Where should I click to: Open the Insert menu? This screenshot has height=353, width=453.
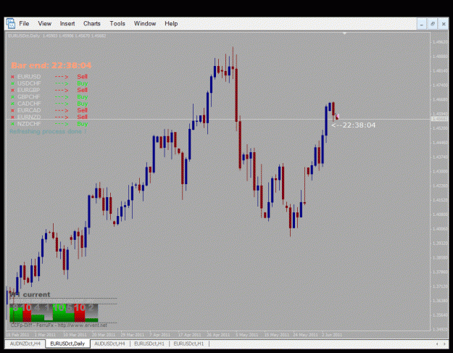point(67,24)
